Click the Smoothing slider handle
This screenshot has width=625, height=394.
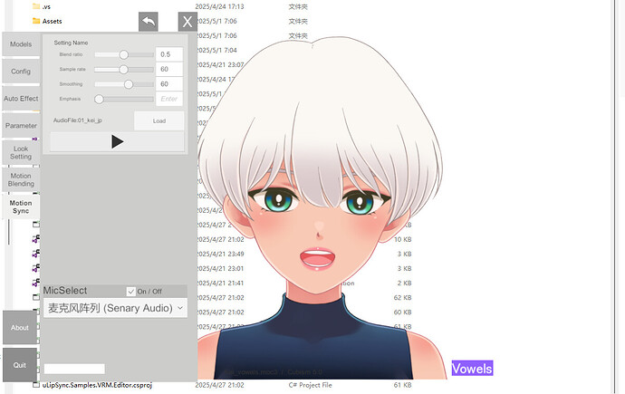click(129, 84)
